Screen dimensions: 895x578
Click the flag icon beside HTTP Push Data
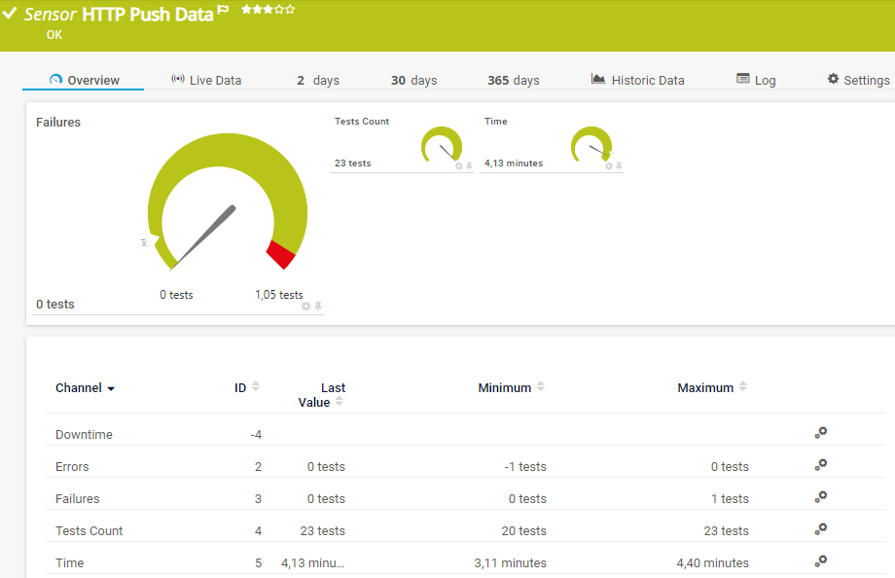click(223, 11)
